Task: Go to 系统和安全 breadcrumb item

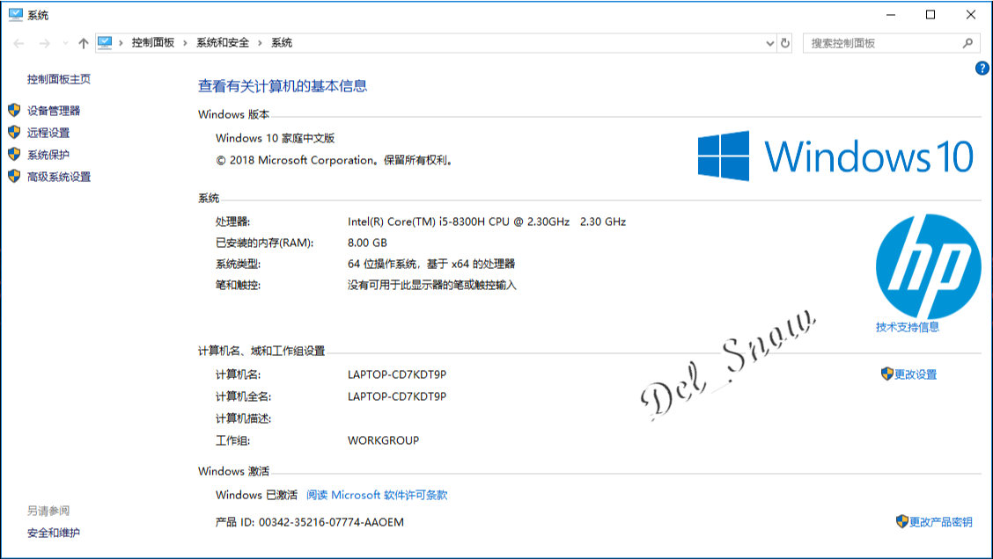Action: point(223,42)
